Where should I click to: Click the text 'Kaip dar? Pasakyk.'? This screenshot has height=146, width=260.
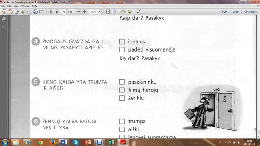[143, 18]
